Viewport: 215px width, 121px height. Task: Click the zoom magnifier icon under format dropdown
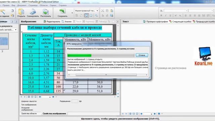pyautogui.click(x=96, y=15)
